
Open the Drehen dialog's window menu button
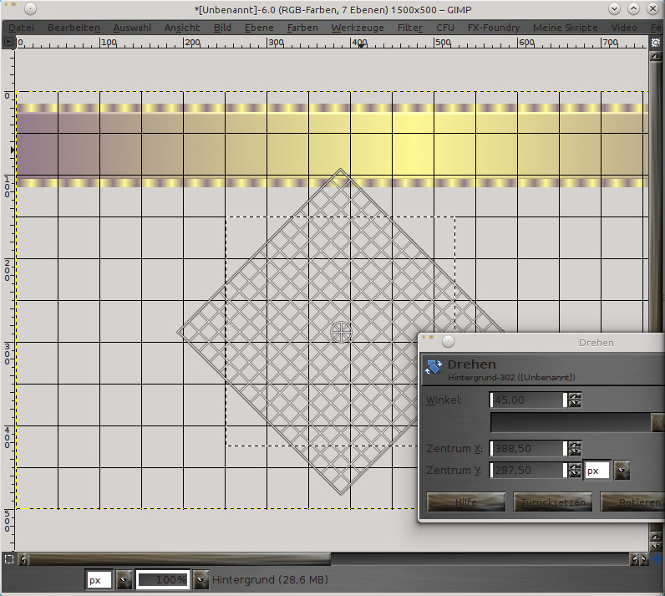click(x=448, y=342)
